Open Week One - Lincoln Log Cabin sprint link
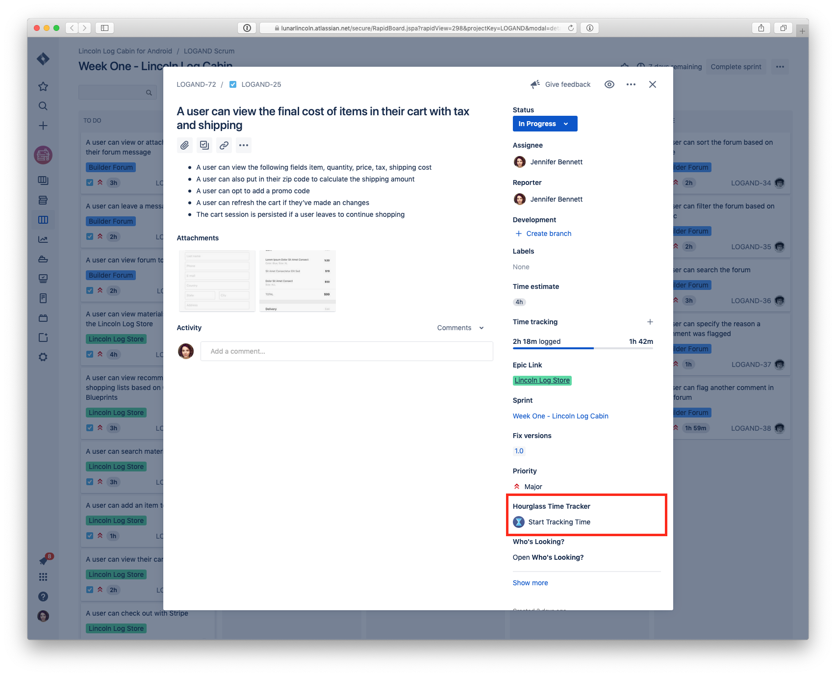 click(x=560, y=416)
